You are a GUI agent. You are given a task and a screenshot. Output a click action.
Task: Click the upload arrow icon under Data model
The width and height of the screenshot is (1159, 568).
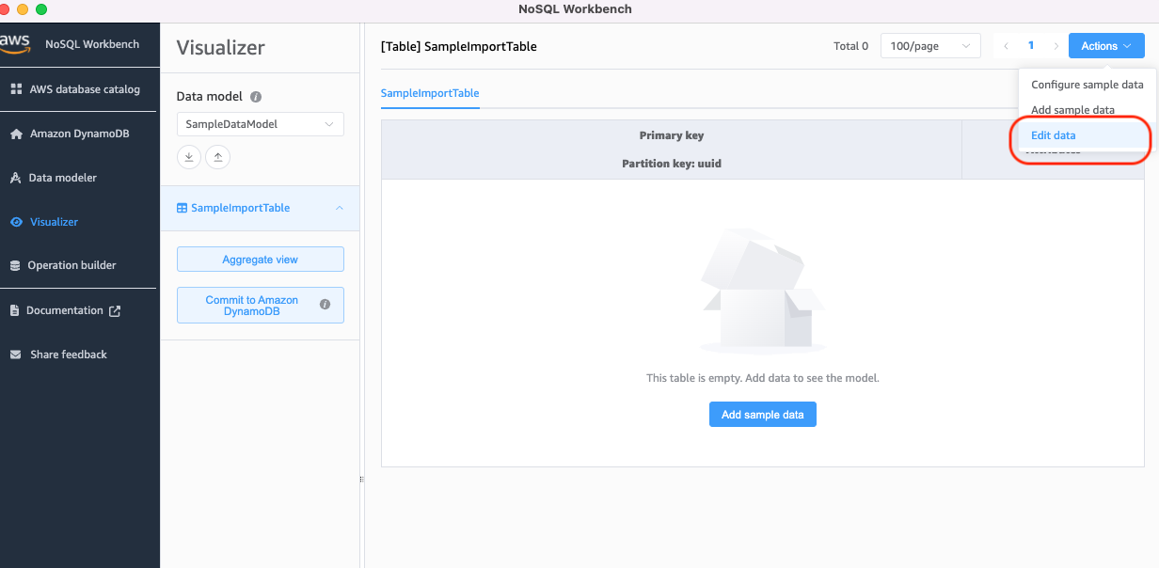click(x=218, y=157)
